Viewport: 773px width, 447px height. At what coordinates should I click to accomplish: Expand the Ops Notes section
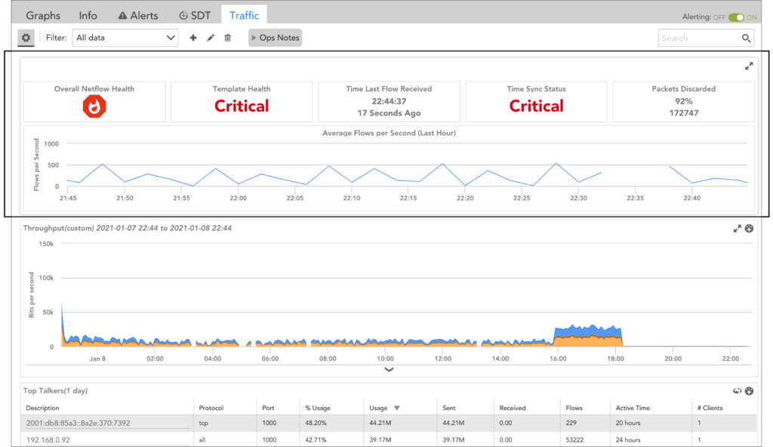point(275,38)
